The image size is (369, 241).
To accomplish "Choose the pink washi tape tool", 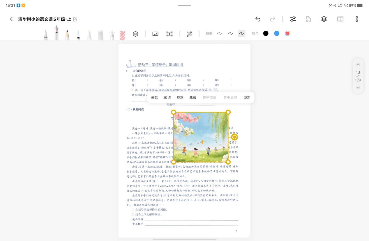I will (x=122, y=35).
